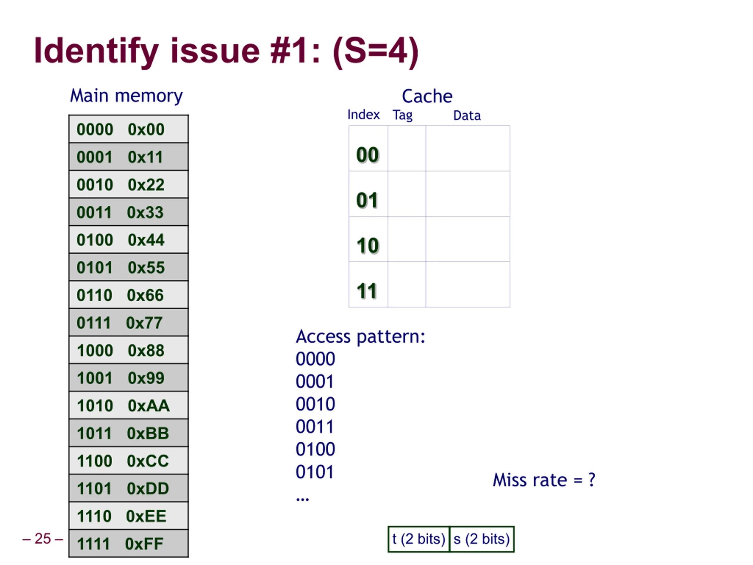Click the Data cell for index 00
Image resolution: width=753 pixels, height=565 pixels.
pyautogui.click(x=468, y=149)
